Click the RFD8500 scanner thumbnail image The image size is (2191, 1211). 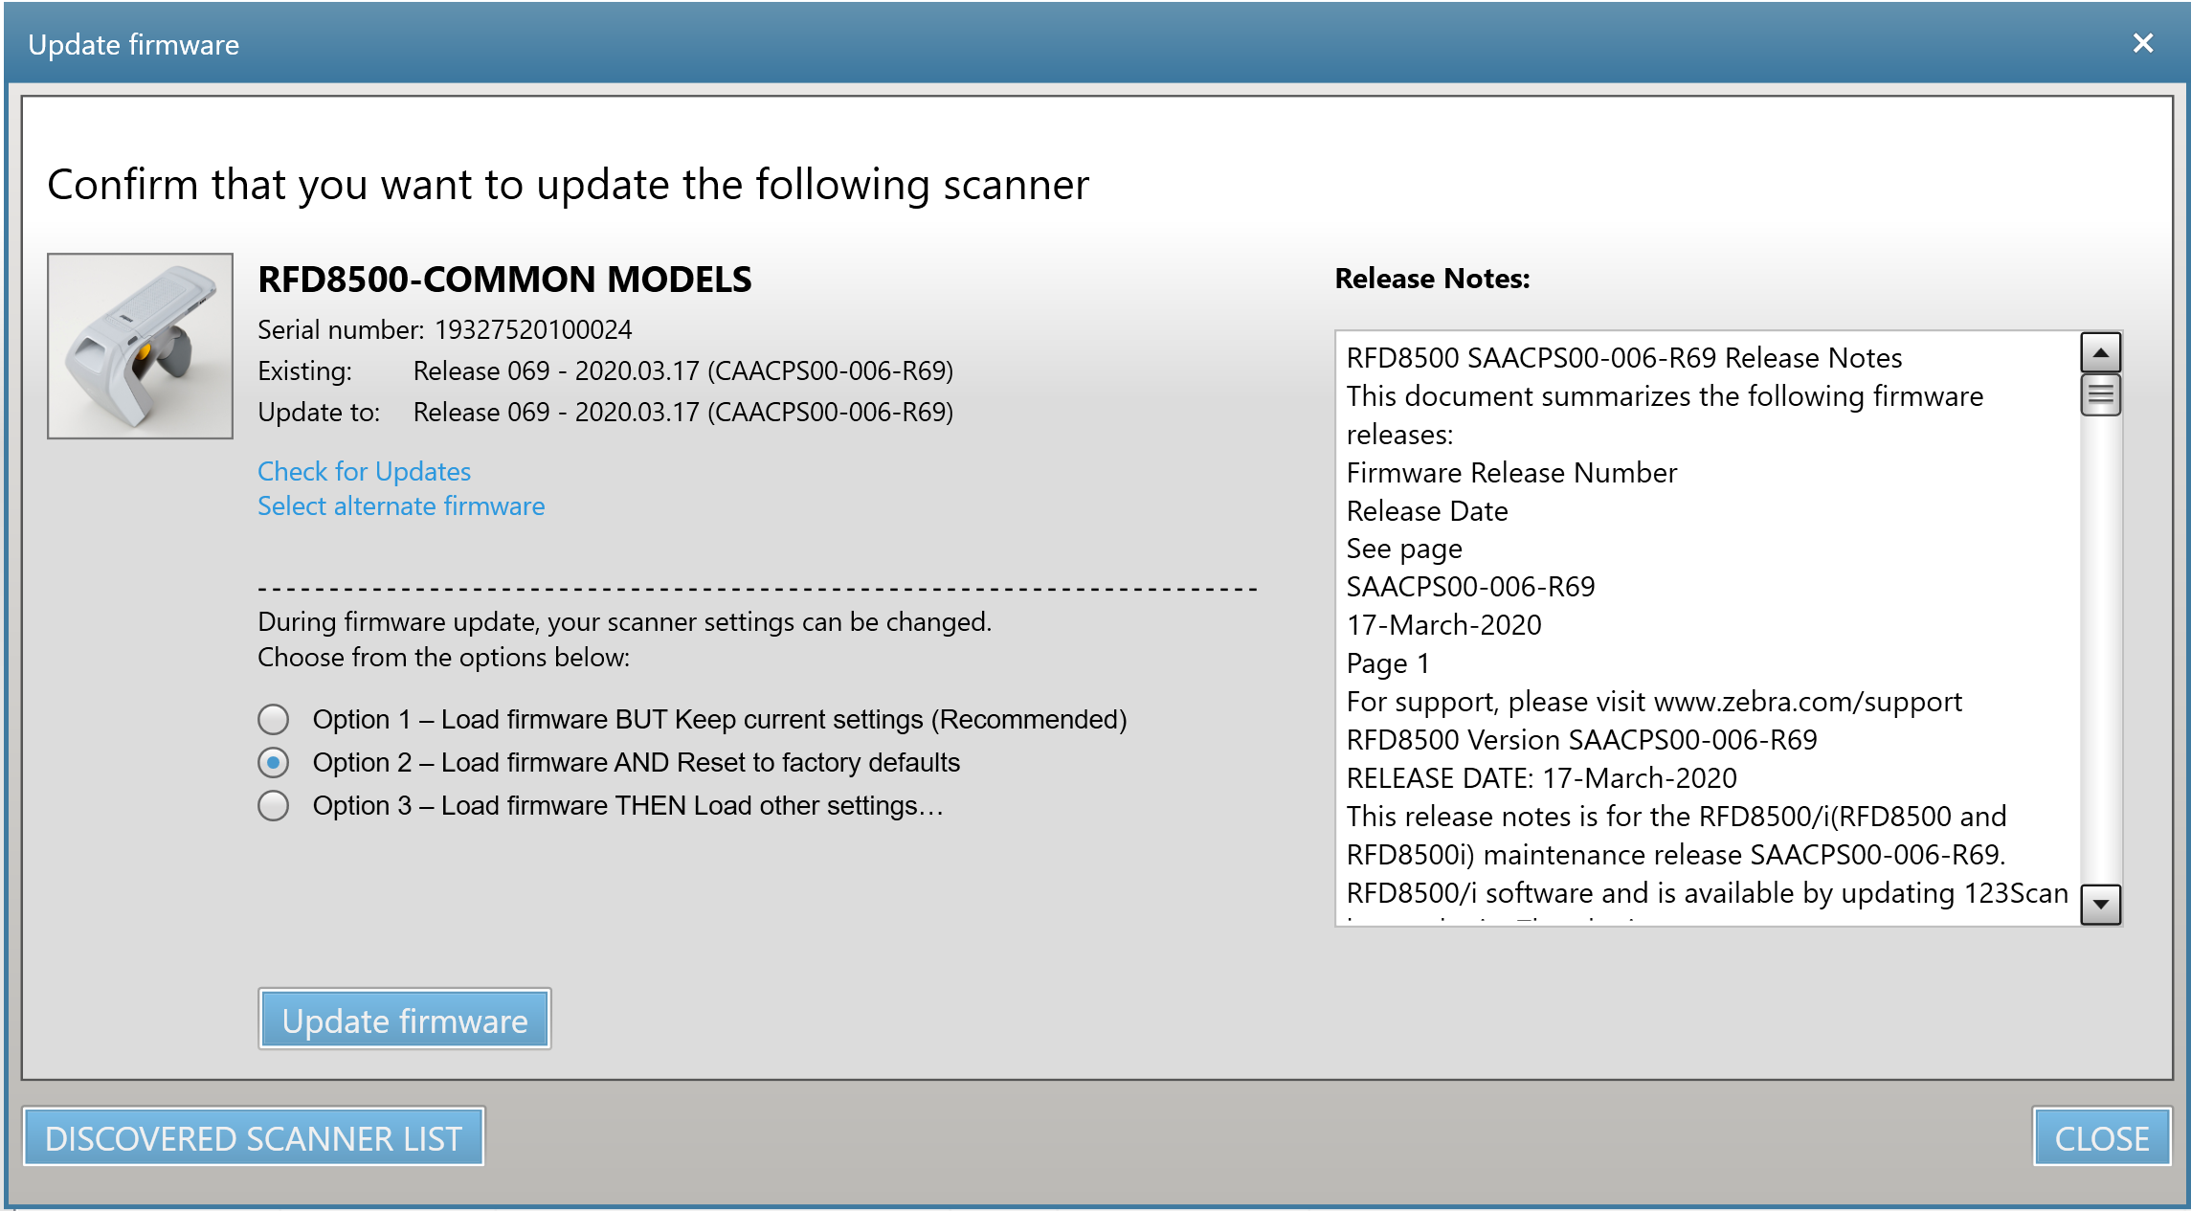point(140,346)
